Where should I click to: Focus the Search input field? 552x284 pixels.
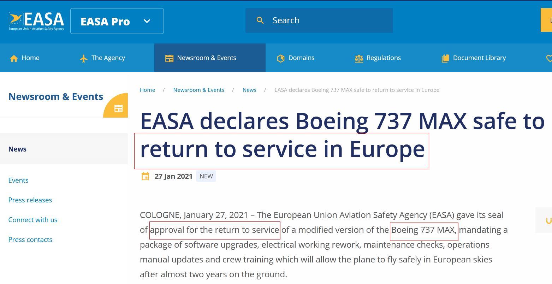point(328,20)
